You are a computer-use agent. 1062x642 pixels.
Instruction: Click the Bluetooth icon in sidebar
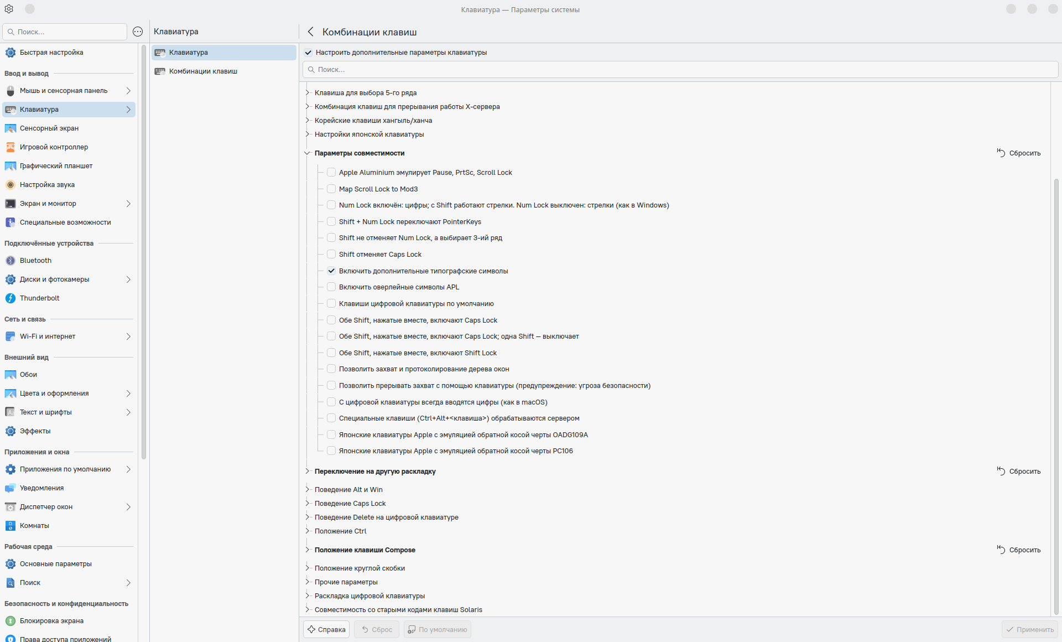point(11,261)
